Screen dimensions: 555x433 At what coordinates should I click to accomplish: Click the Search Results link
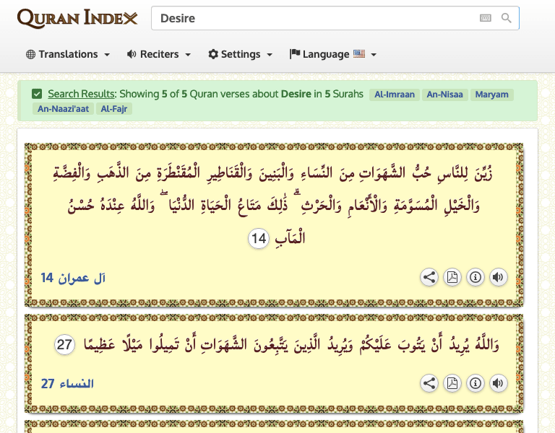(x=82, y=94)
